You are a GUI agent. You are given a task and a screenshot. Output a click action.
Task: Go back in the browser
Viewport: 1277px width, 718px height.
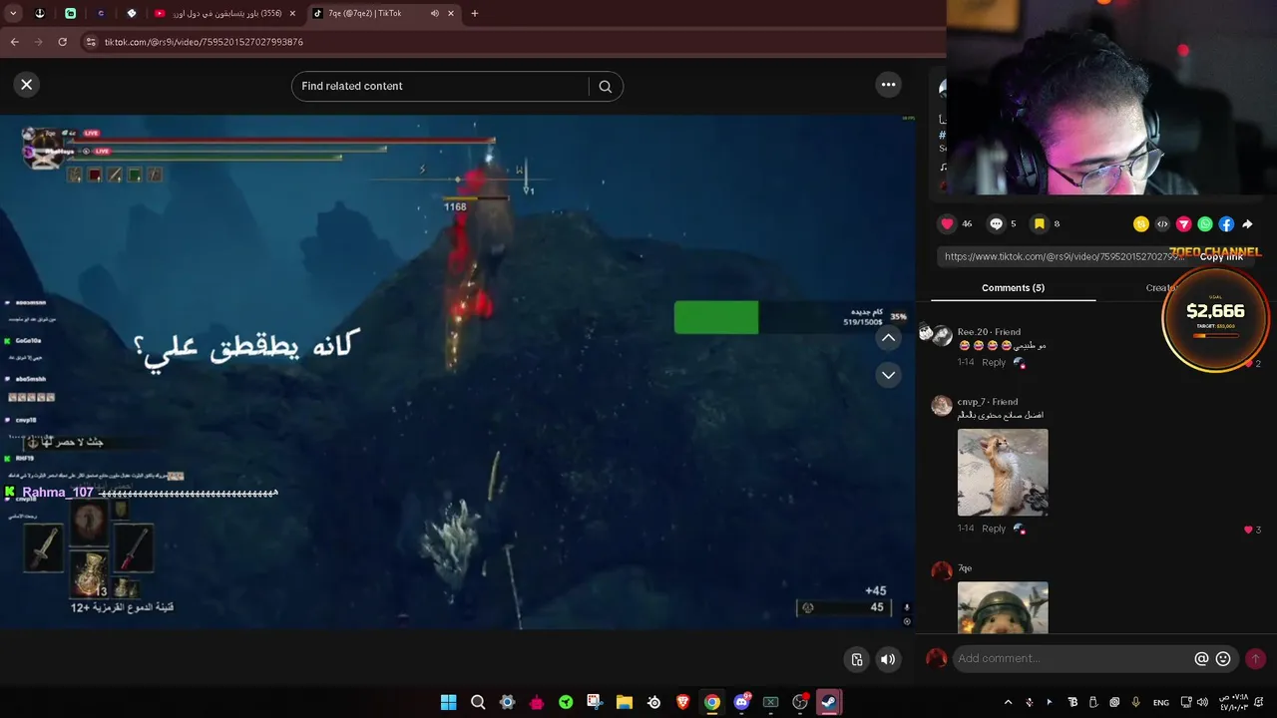coord(14,42)
